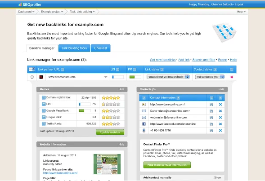This screenshot has width=265, height=181.
Task: Switch to the Link building tools tab
Action: point(74,48)
